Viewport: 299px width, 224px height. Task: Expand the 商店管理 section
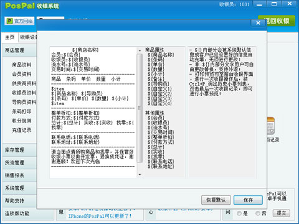[x=20, y=50]
